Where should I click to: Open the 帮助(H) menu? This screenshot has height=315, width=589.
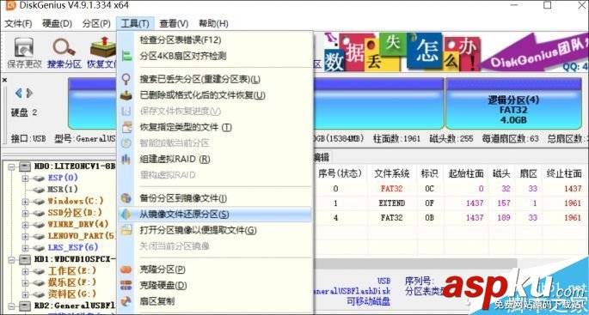pyautogui.click(x=213, y=24)
